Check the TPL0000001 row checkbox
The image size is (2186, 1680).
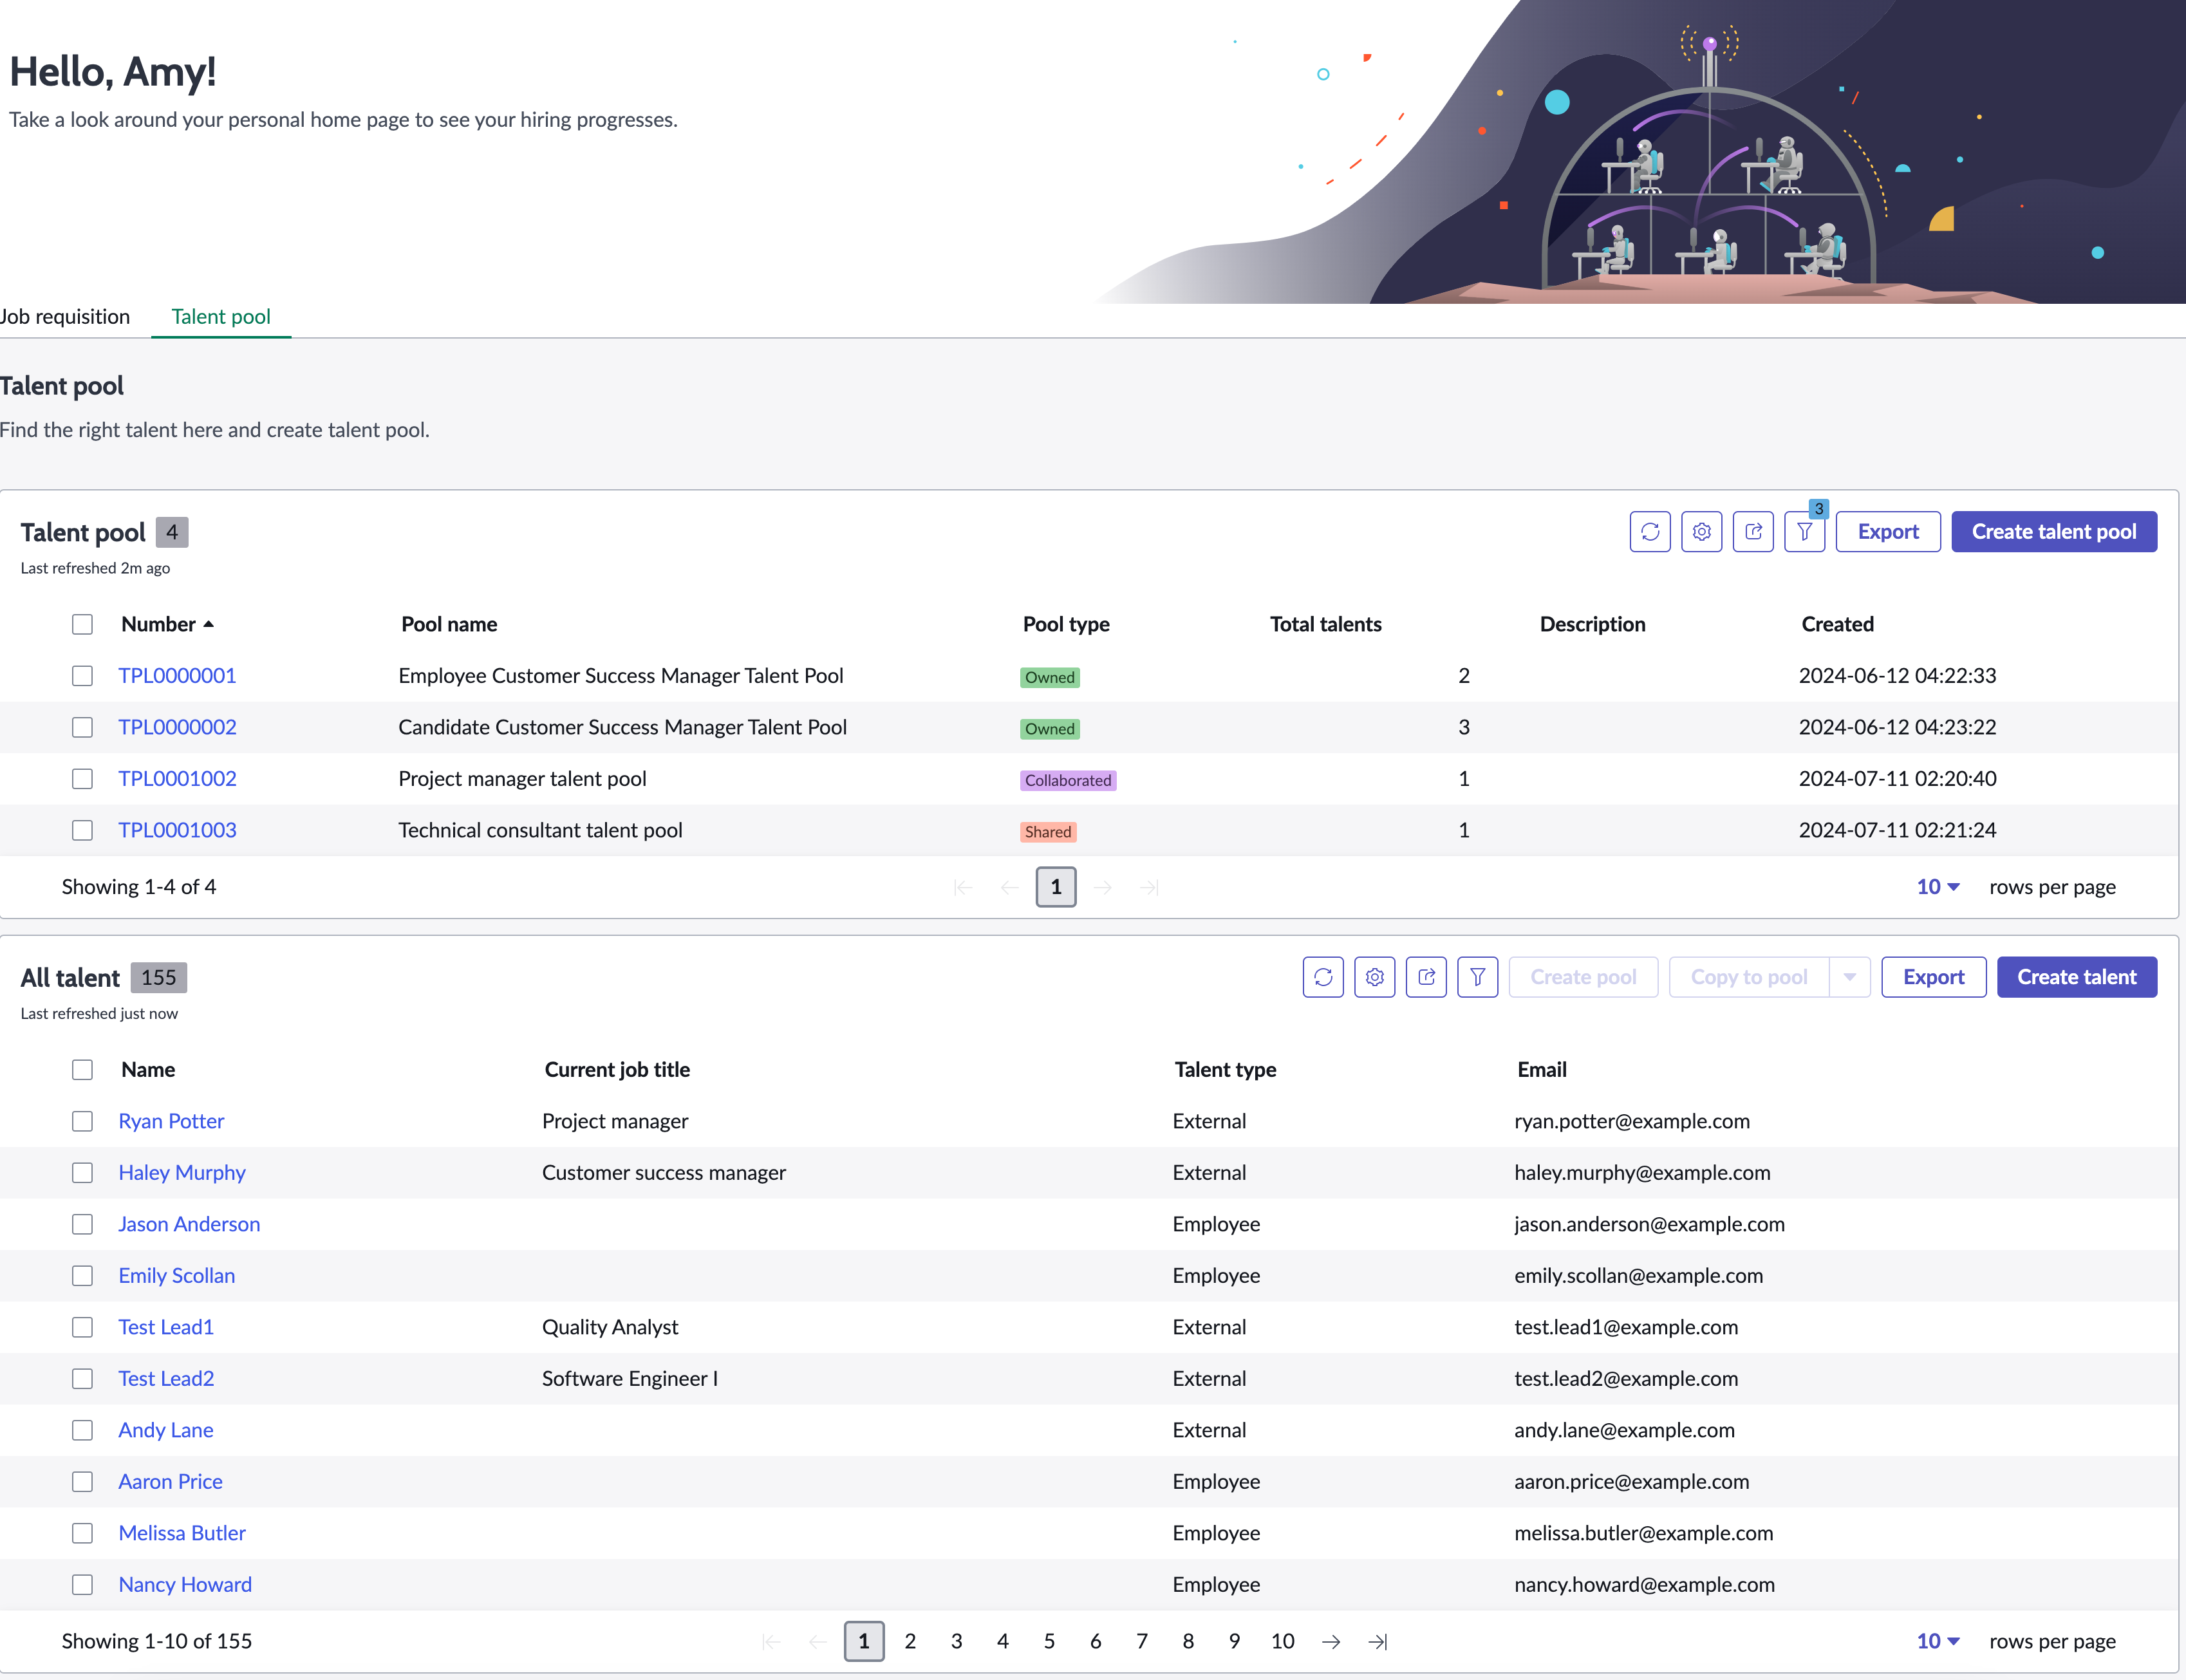coord(82,676)
